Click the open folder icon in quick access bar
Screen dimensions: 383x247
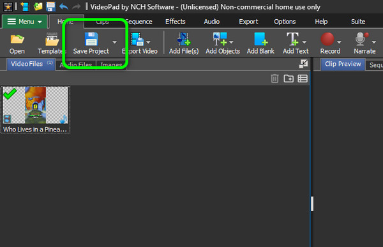pos(38,6)
